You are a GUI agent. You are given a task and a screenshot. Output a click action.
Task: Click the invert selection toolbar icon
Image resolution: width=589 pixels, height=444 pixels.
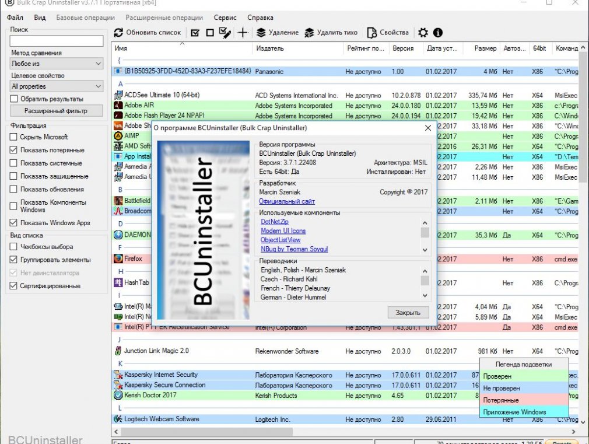225,33
